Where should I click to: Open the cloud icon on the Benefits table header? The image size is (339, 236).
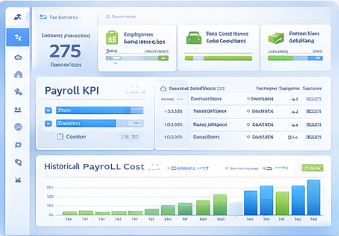tap(164, 88)
